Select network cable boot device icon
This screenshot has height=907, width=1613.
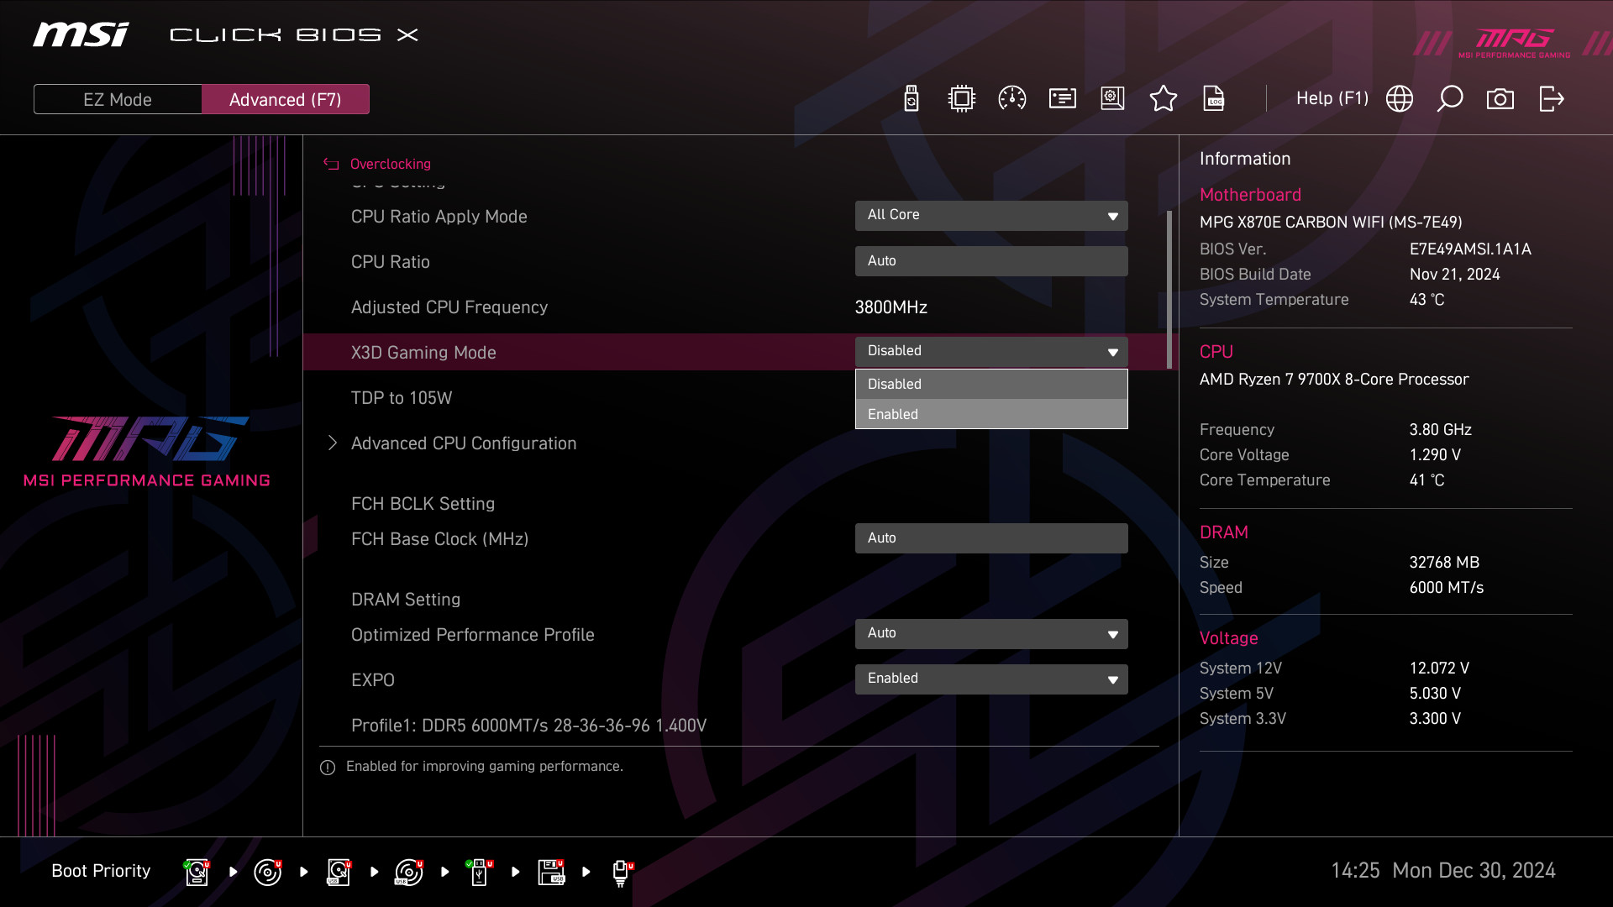tap(622, 873)
